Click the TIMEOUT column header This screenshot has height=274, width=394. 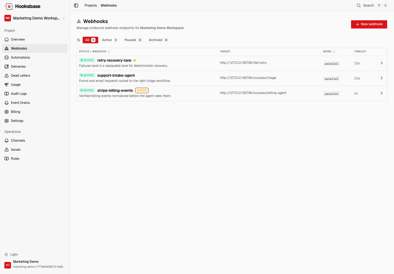coord(360,52)
